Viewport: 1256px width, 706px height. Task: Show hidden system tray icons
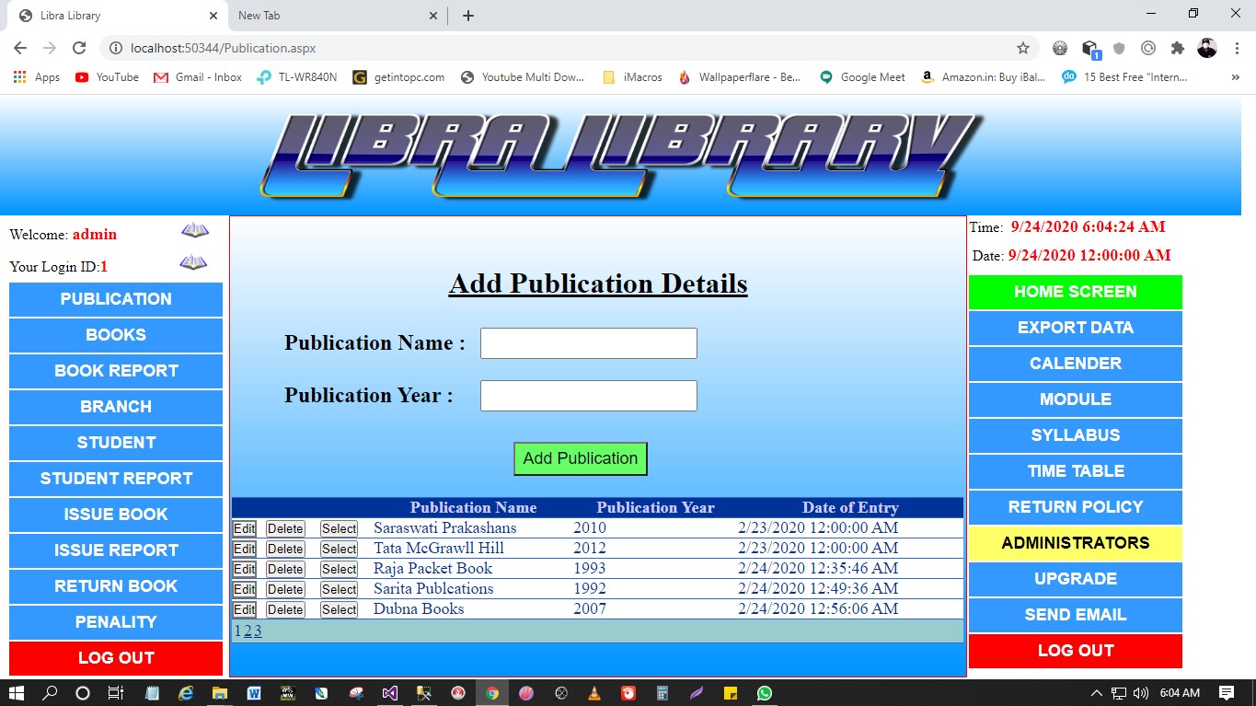click(x=1096, y=693)
